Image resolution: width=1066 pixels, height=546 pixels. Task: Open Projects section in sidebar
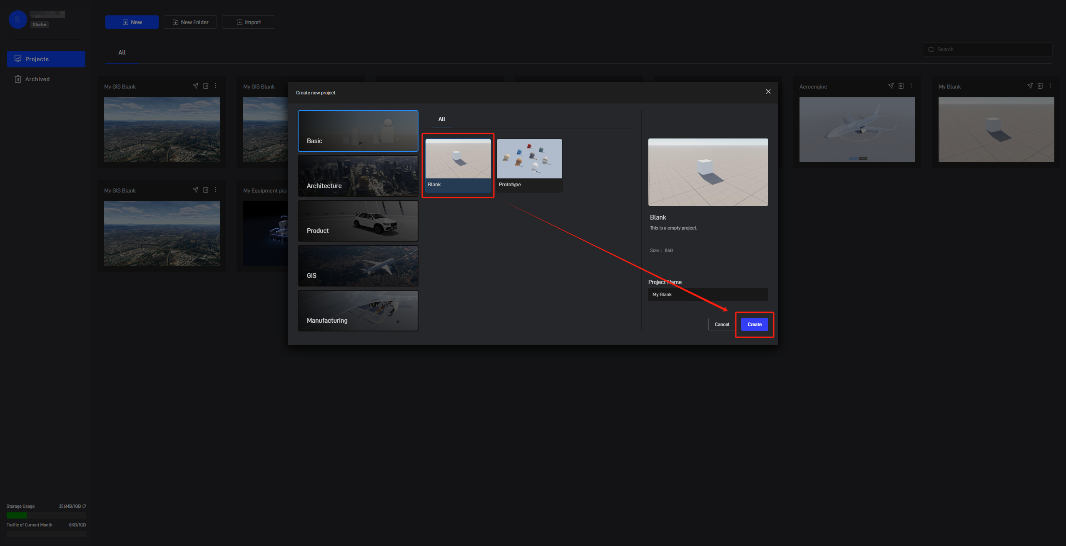pos(46,59)
